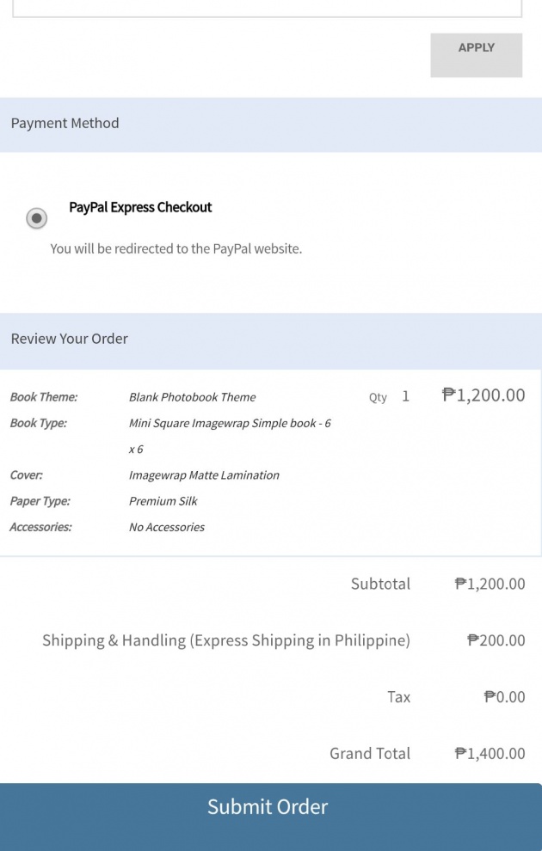The height and width of the screenshot is (851, 542).
Task: Click the redirected to PayPal website note
Action: pos(176,248)
